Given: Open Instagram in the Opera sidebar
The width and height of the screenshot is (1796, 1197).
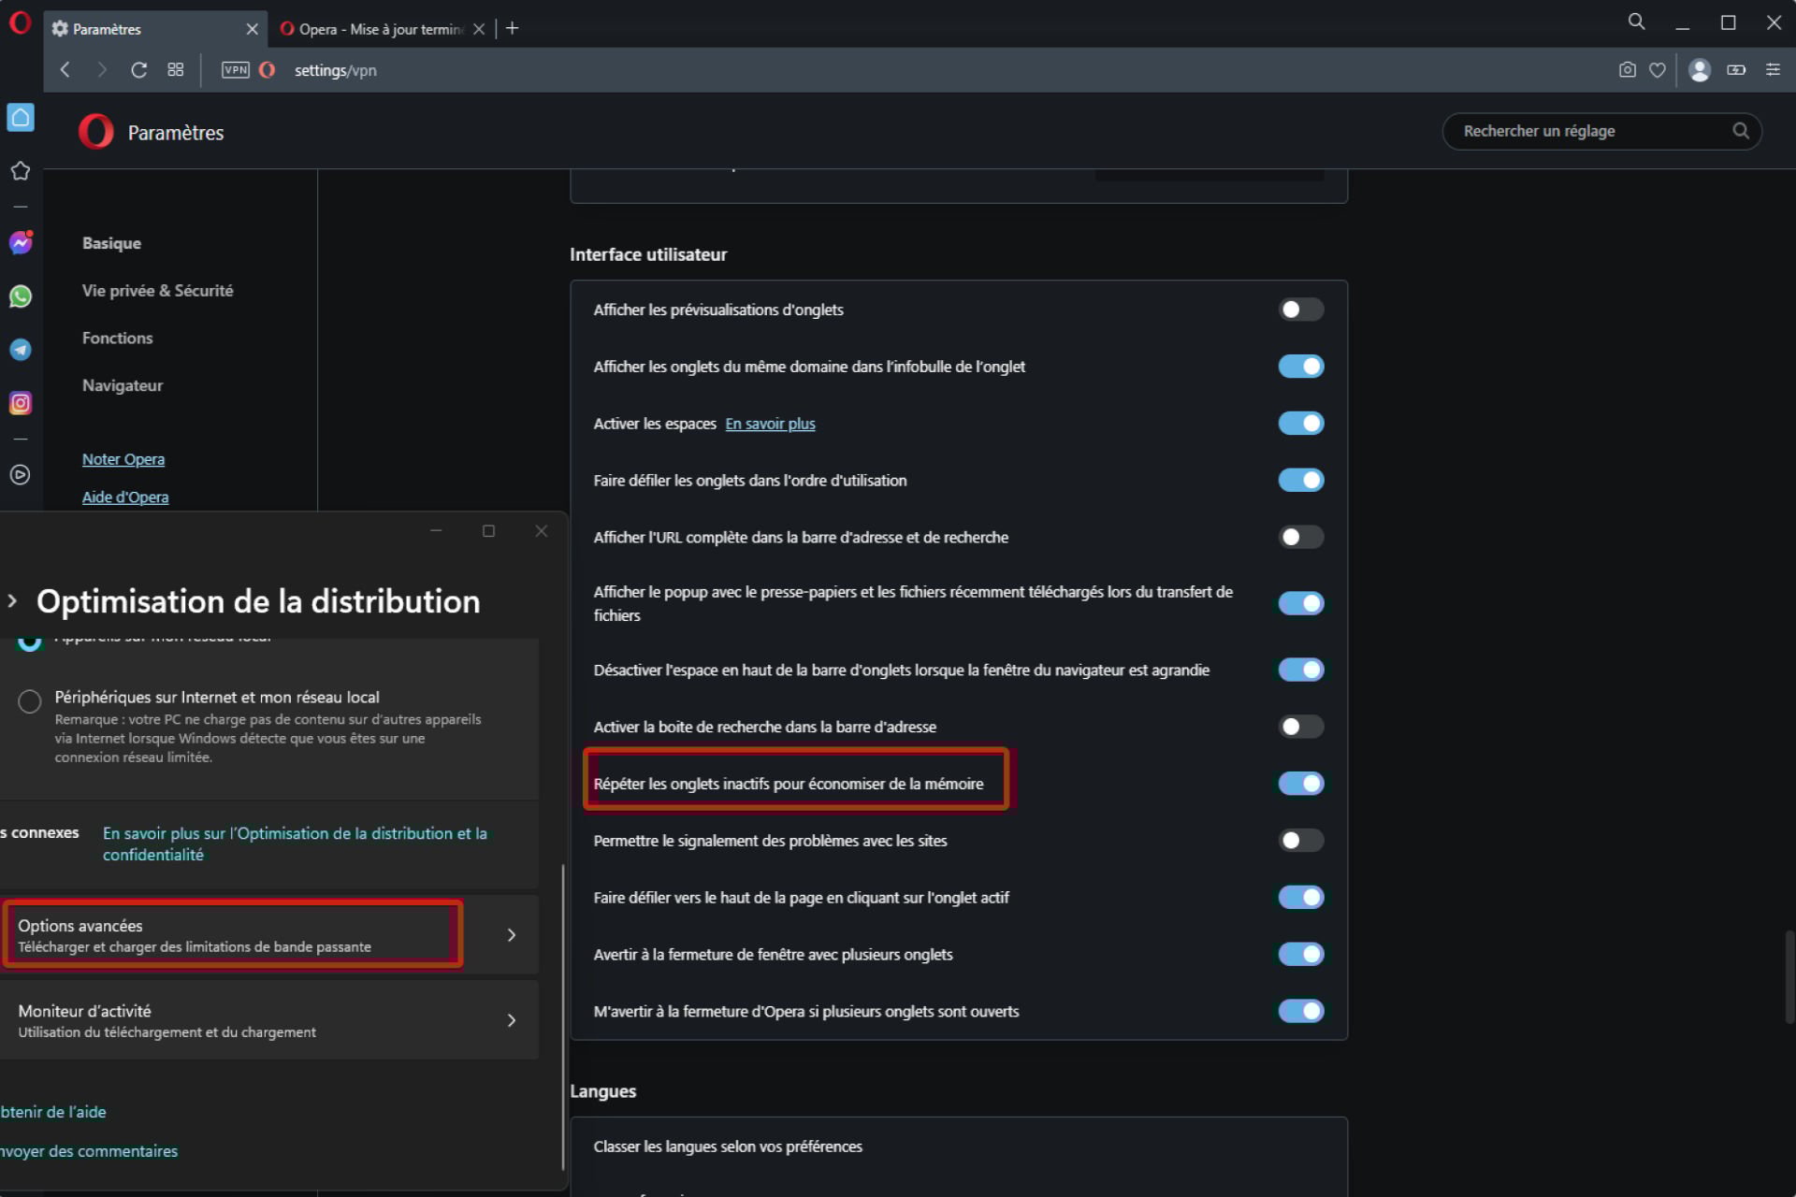Looking at the screenshot, I should (21, 403).
